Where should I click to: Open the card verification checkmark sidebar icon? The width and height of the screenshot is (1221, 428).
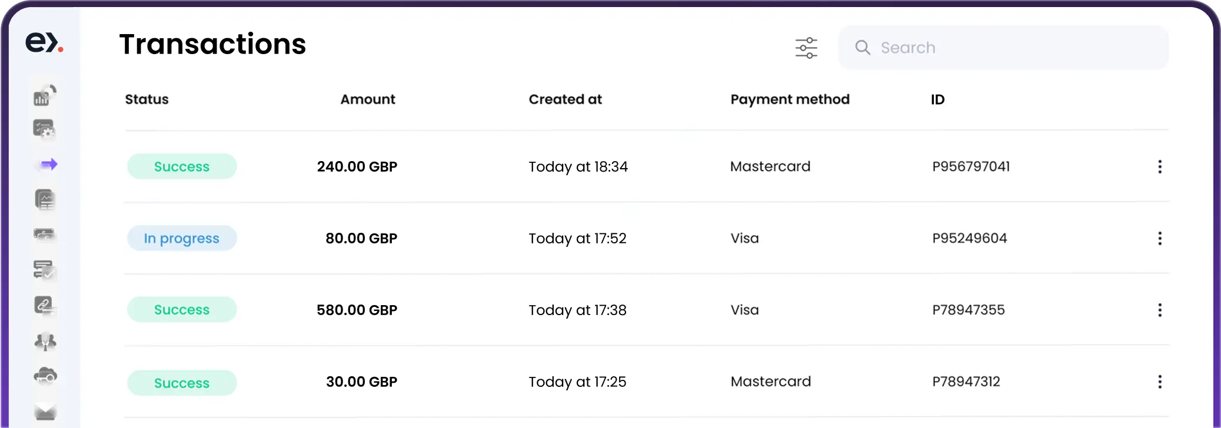[x=45, y=270]
